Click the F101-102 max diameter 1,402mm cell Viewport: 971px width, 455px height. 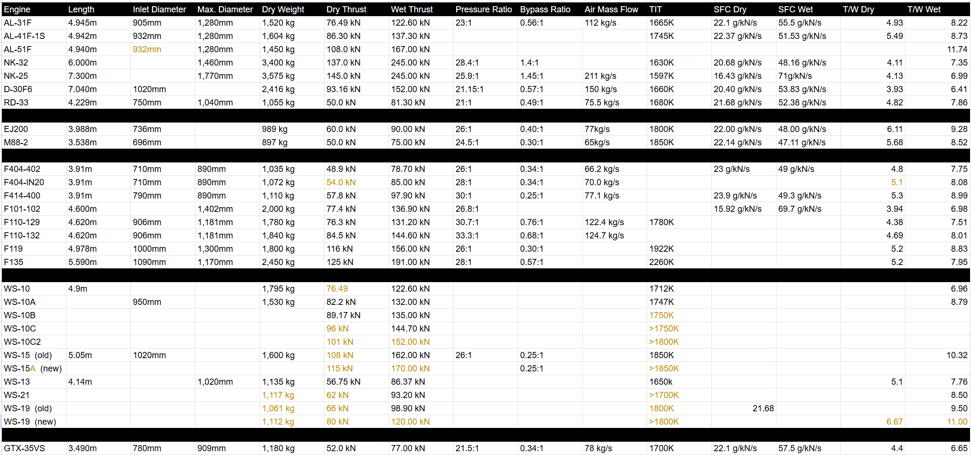(x=215, y=209)
